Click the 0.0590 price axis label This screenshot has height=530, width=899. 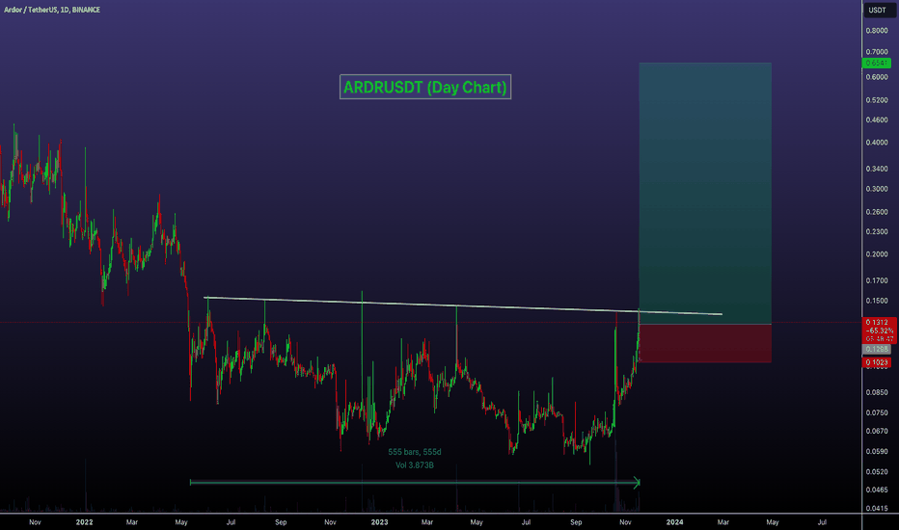pyautogui.click(x=877, y=452)
